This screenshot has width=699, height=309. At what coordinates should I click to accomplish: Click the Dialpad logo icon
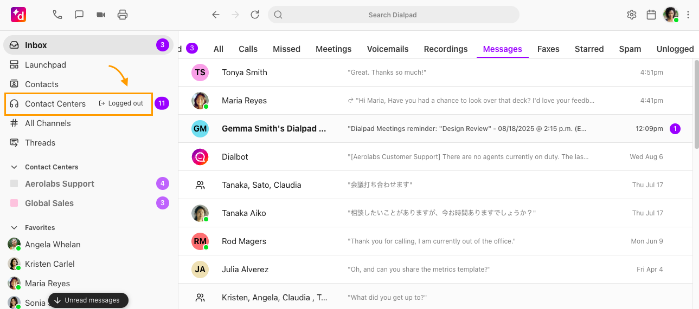click(18, 15)
